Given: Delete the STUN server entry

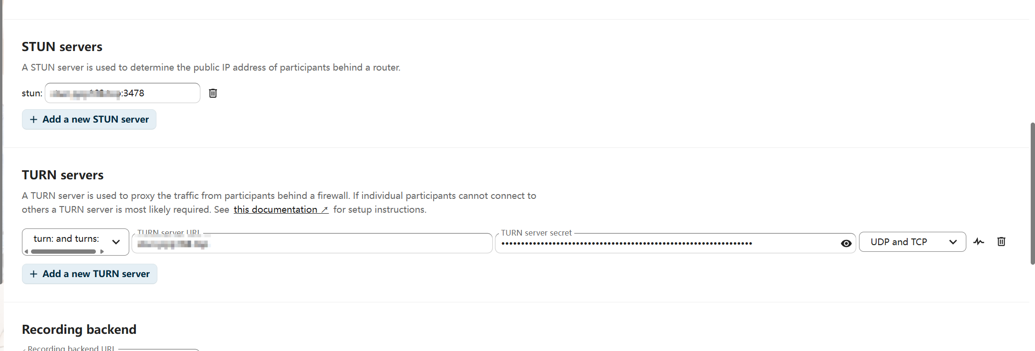Looking at the screenshot, I should (x=213, y=93).
